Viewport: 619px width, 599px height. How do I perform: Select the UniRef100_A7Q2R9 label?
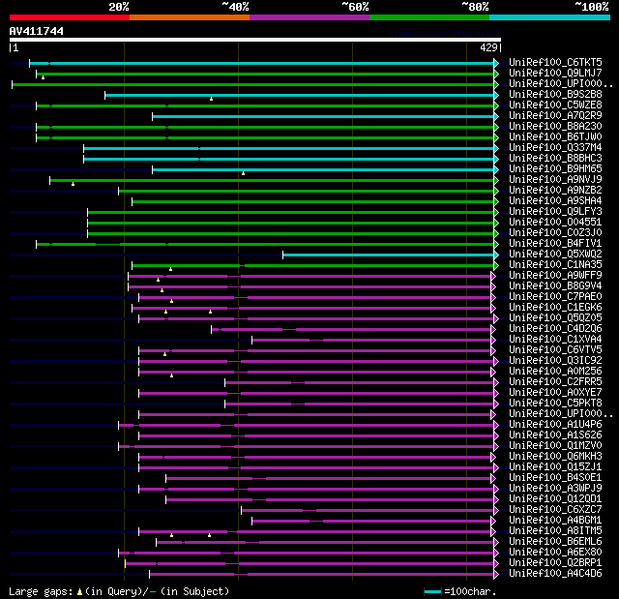(555, 116)
